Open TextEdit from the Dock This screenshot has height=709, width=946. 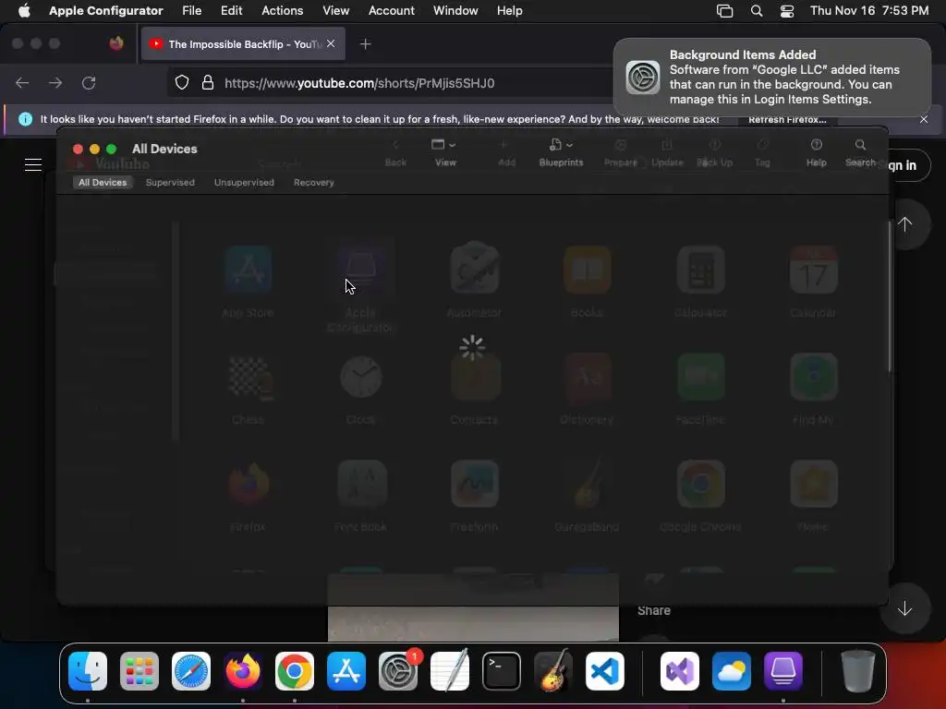pyautogui.click(x=450, y=671)
